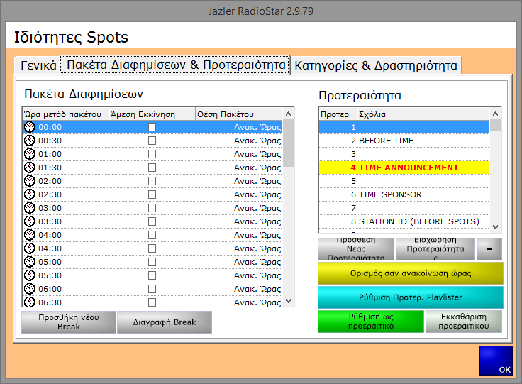Screen dimensions: 522x384
Task: Click breaks list scrollbar down arrow
Action: [x=288, y=301]
